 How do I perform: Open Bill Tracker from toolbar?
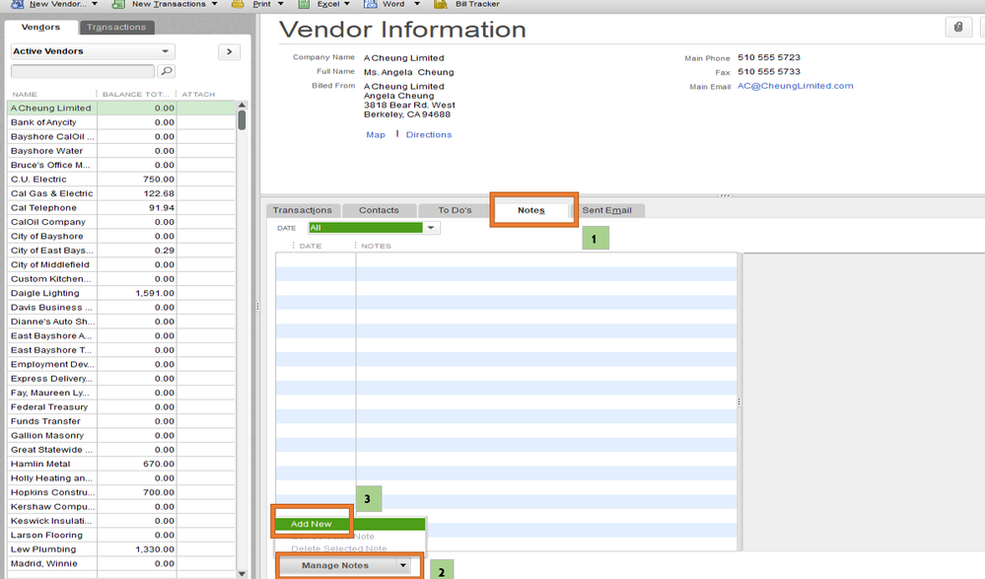point(468,4)
